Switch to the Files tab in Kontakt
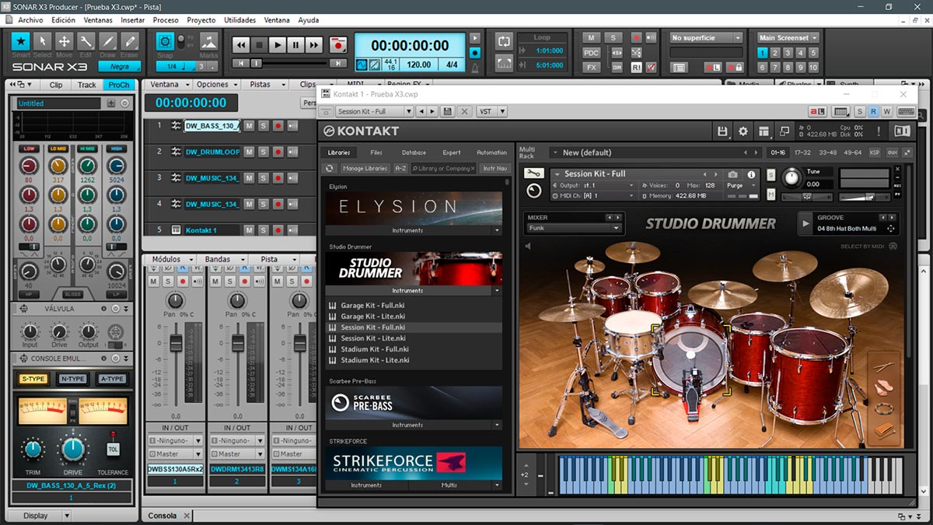Screen dimensions: 933x525 pyautogui.click(x=376, y=152)
